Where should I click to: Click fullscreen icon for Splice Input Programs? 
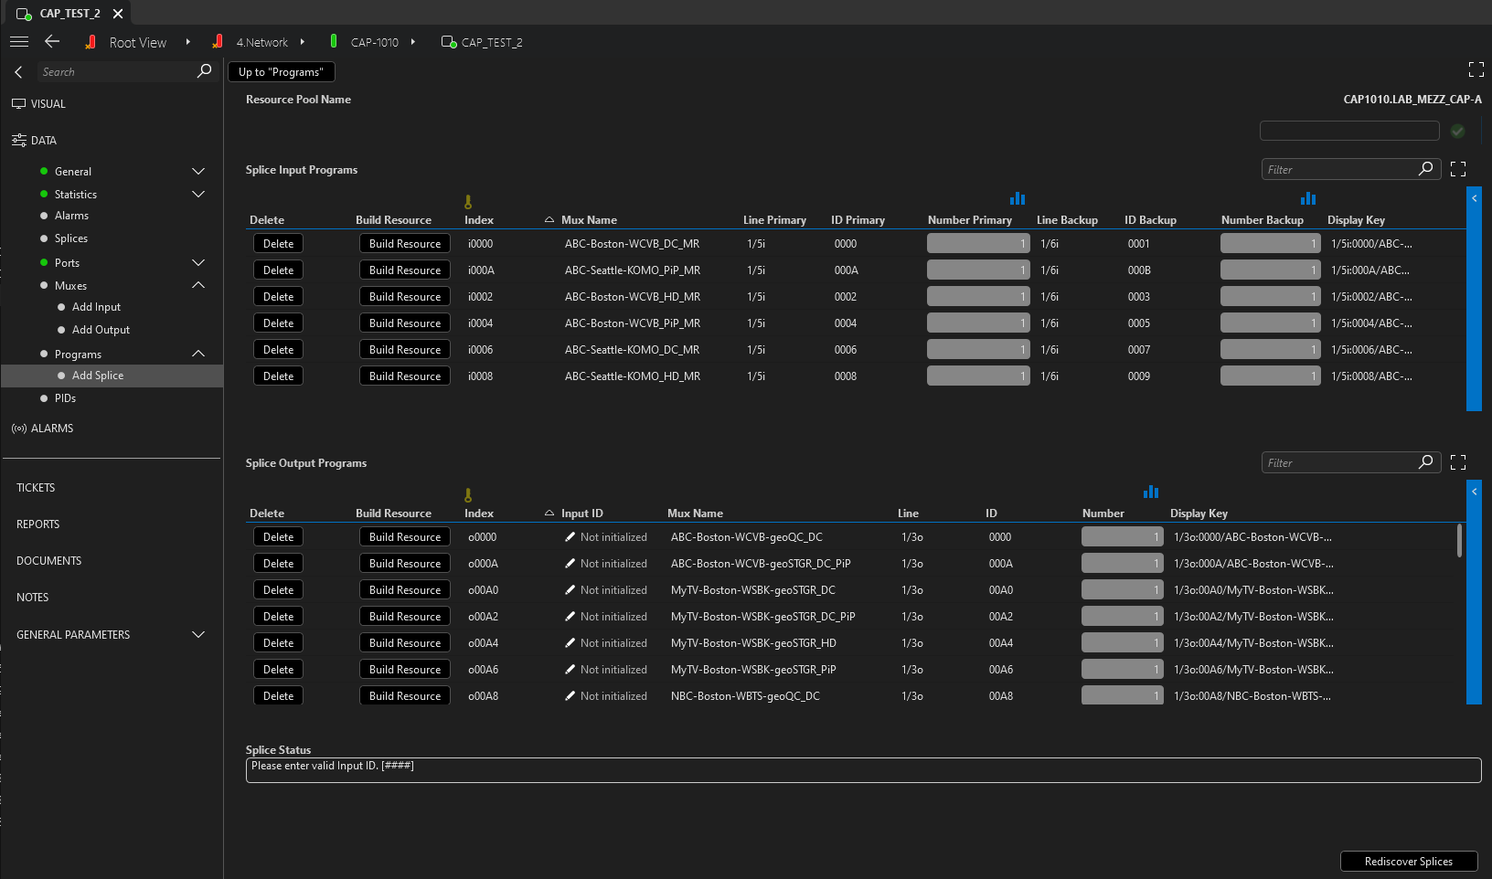(1458, 169)
